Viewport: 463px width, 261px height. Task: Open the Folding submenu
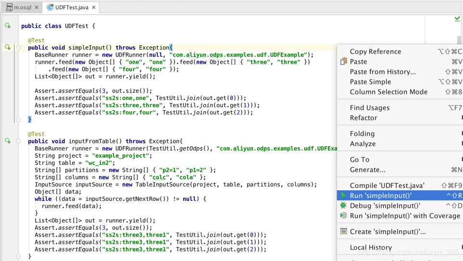pyautogui.click(x=400, y=134)
